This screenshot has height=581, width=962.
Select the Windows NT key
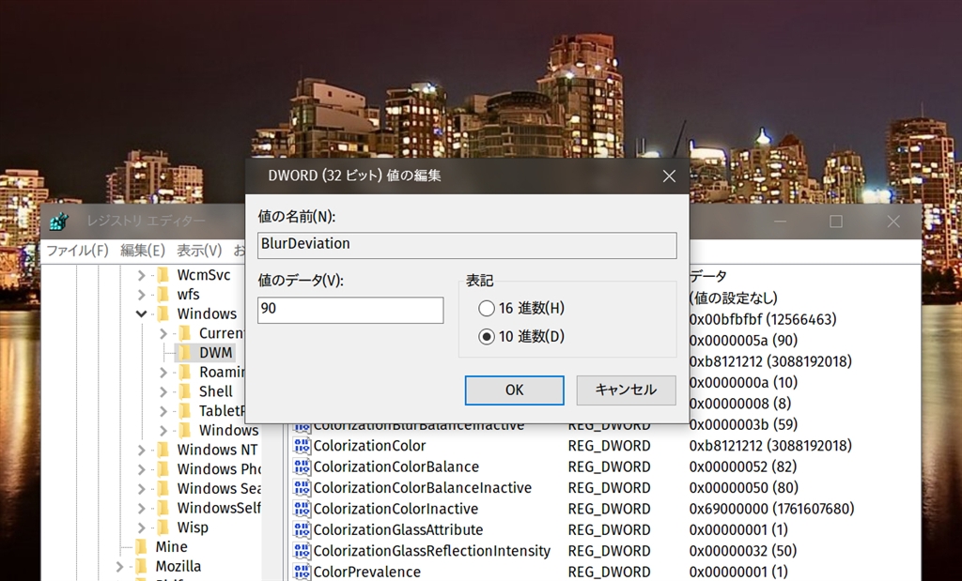click(217, 450)
